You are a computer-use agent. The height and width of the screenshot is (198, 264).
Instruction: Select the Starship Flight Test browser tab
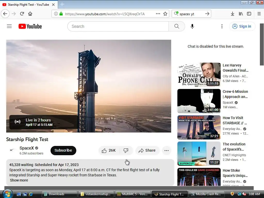click(29, 5)
